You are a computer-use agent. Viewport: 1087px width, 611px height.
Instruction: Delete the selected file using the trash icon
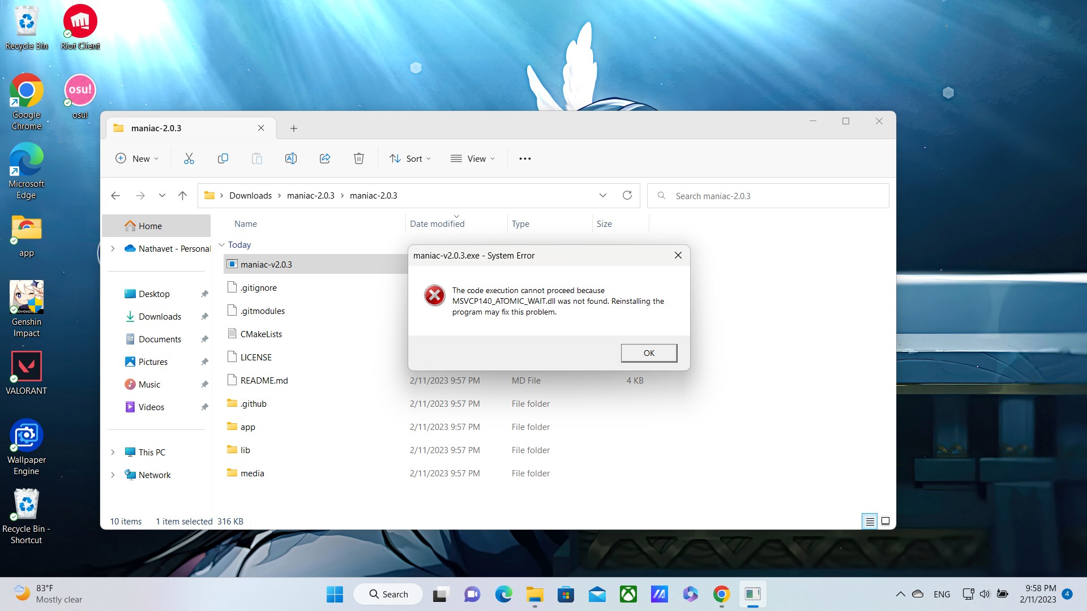click(x=358, y=158)
